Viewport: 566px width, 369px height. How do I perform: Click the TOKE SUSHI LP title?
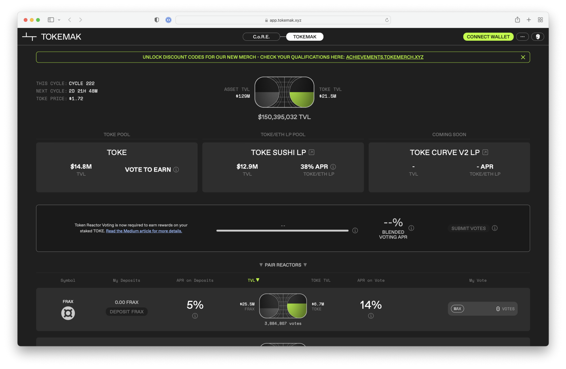point(279,152)
